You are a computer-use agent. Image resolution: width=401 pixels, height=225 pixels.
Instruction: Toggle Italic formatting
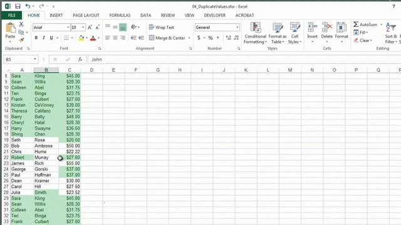pyautogui.click(x=44, y=37)
